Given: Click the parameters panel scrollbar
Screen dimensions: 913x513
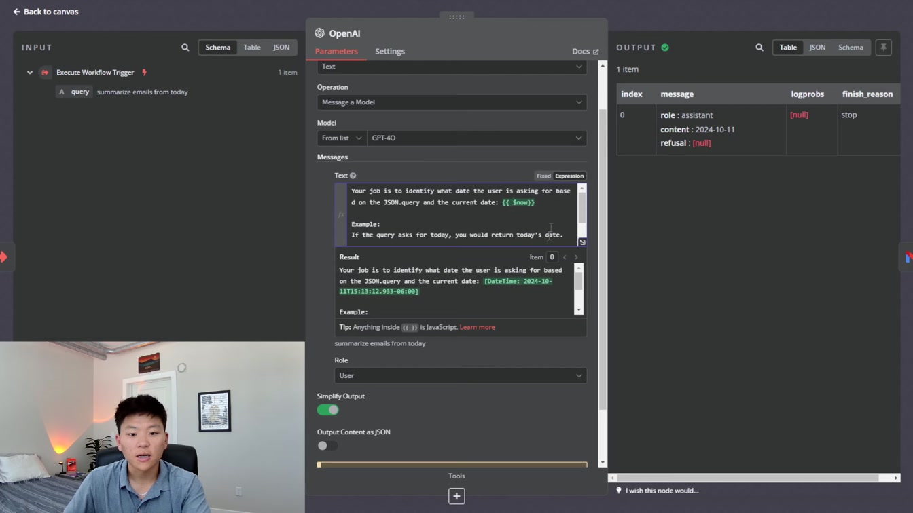Looking at the screenshot, I should click(602, 259).
